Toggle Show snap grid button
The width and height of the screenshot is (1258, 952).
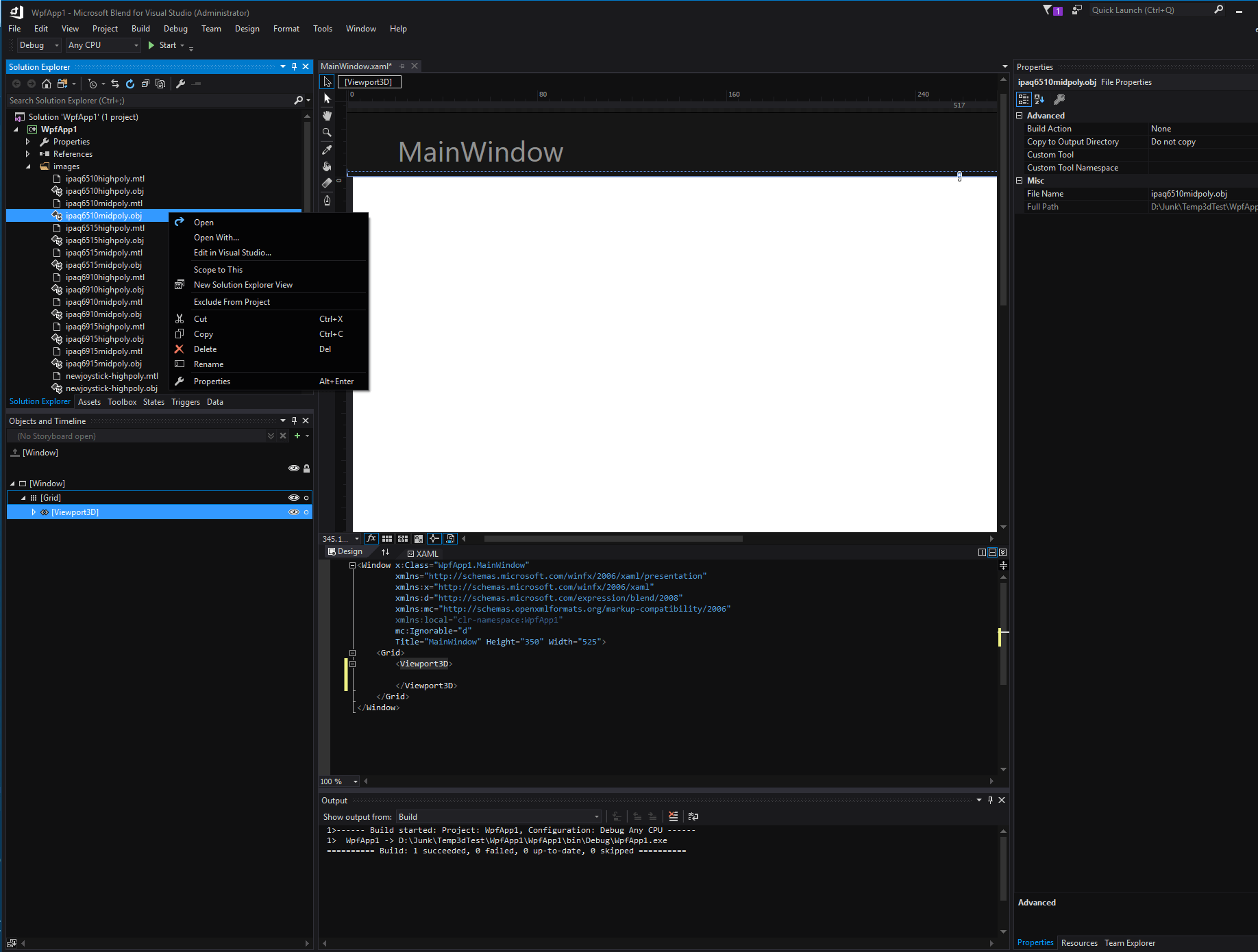[387, 539]
